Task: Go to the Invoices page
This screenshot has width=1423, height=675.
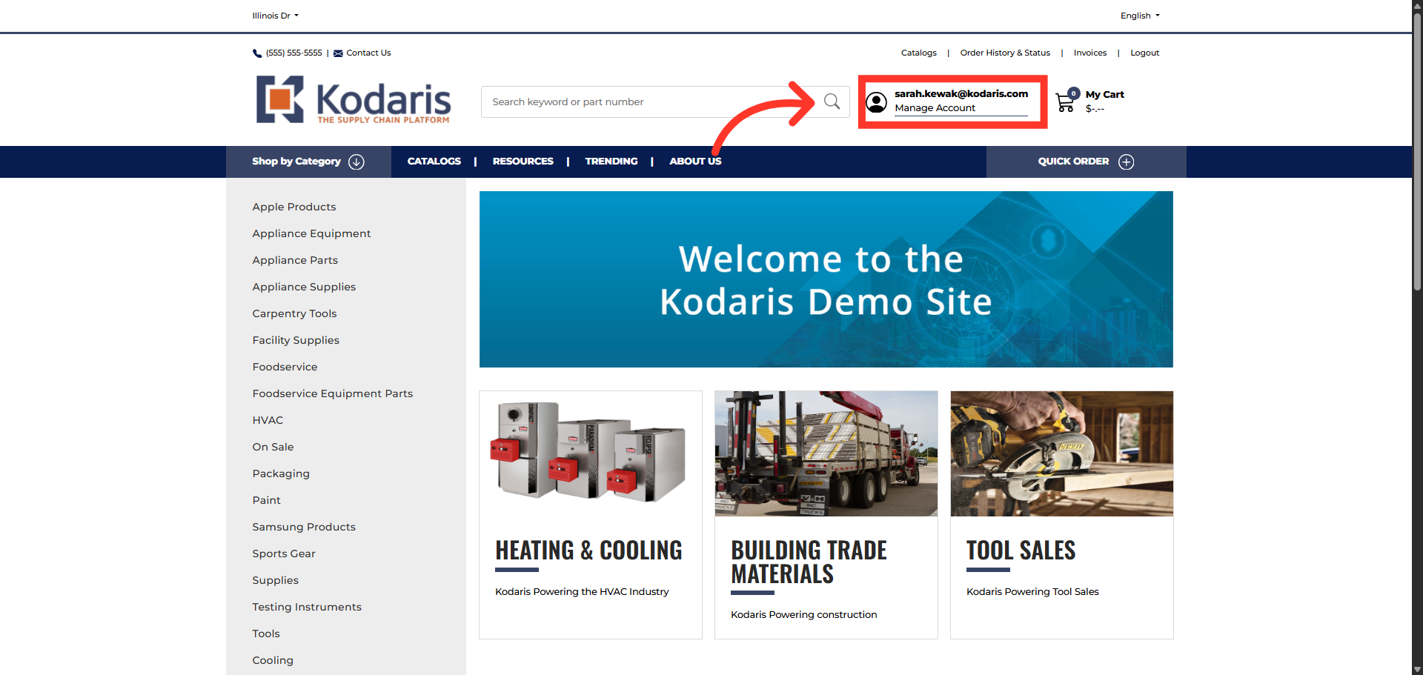Action: 1089,53
